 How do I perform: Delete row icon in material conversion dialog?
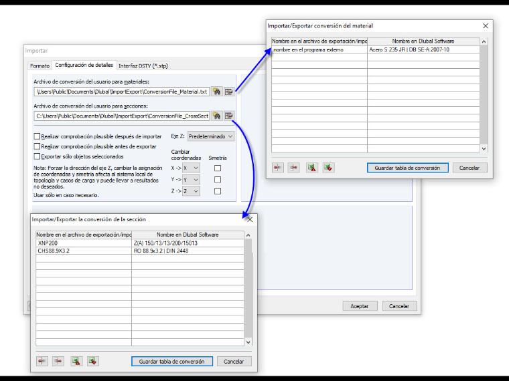tap(293, 168)
